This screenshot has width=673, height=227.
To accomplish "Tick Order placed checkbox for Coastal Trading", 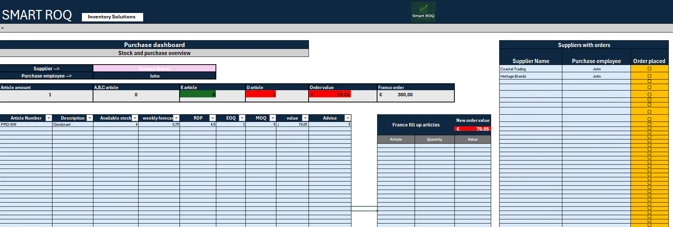I will (x=649, y=69).
